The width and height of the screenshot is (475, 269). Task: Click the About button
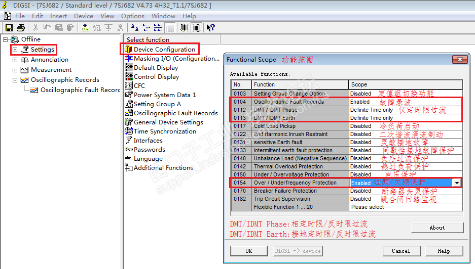437,228
